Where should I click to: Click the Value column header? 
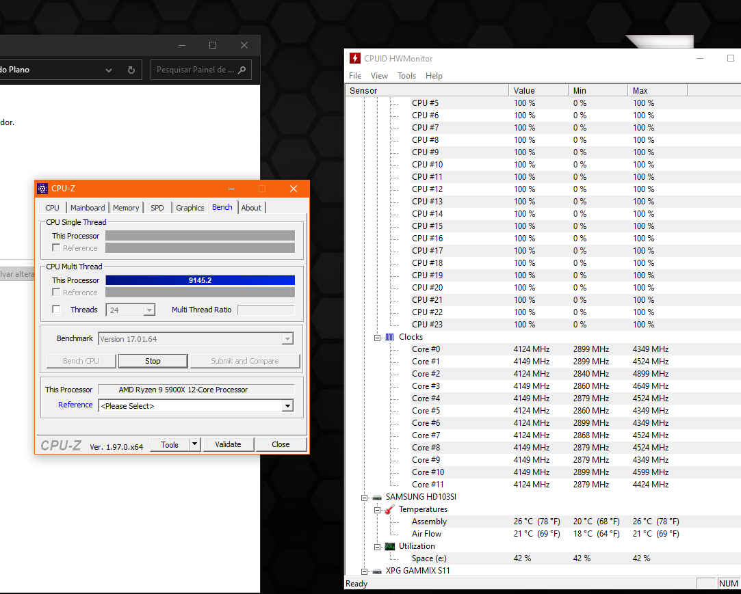538,91
